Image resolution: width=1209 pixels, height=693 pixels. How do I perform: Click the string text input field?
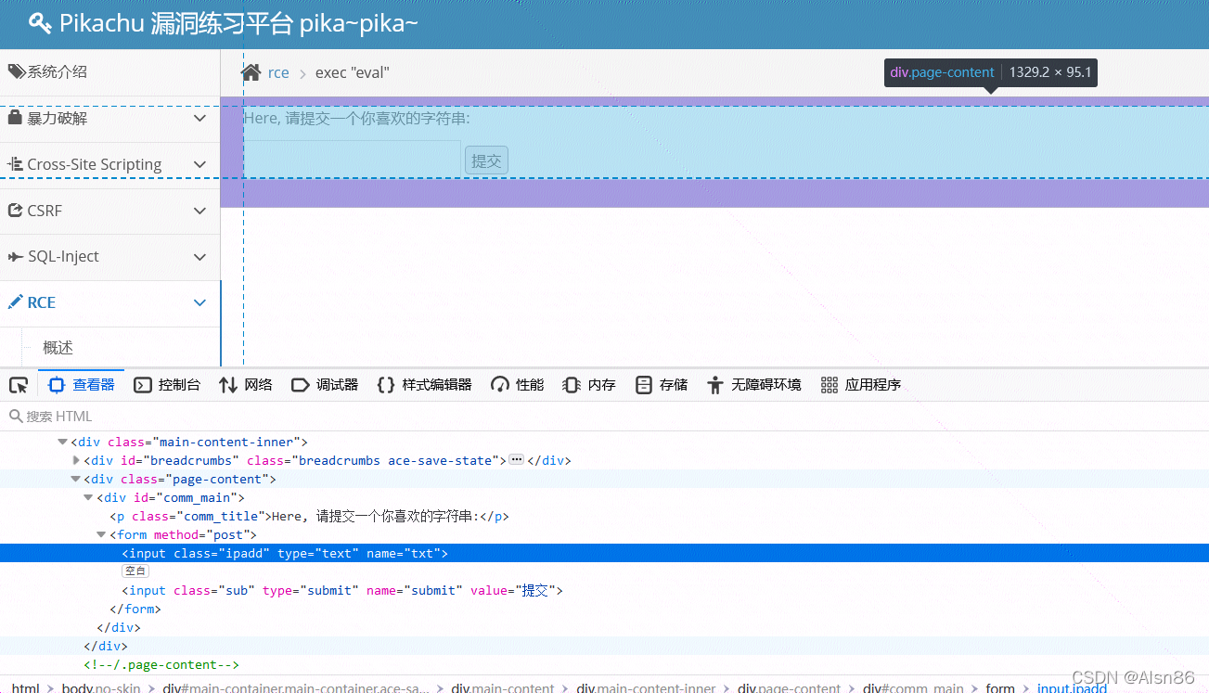point(352,160)
